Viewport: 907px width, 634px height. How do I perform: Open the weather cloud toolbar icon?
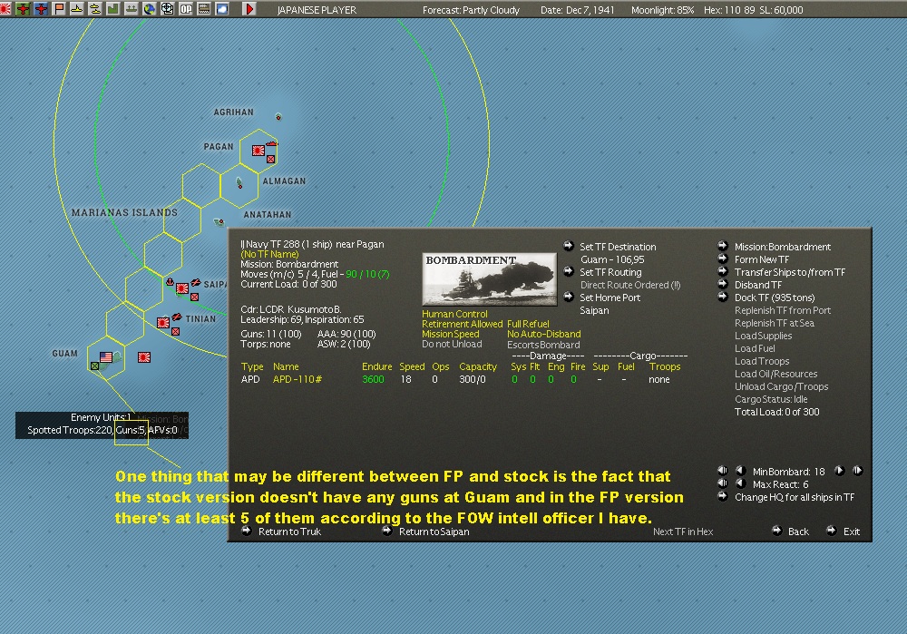coord(222,9)
